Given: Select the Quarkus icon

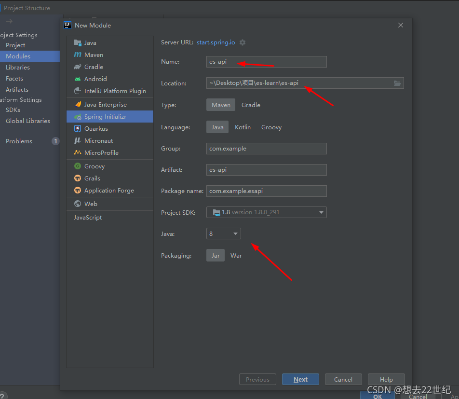Looking at the screenshot, I should (78, 129).
